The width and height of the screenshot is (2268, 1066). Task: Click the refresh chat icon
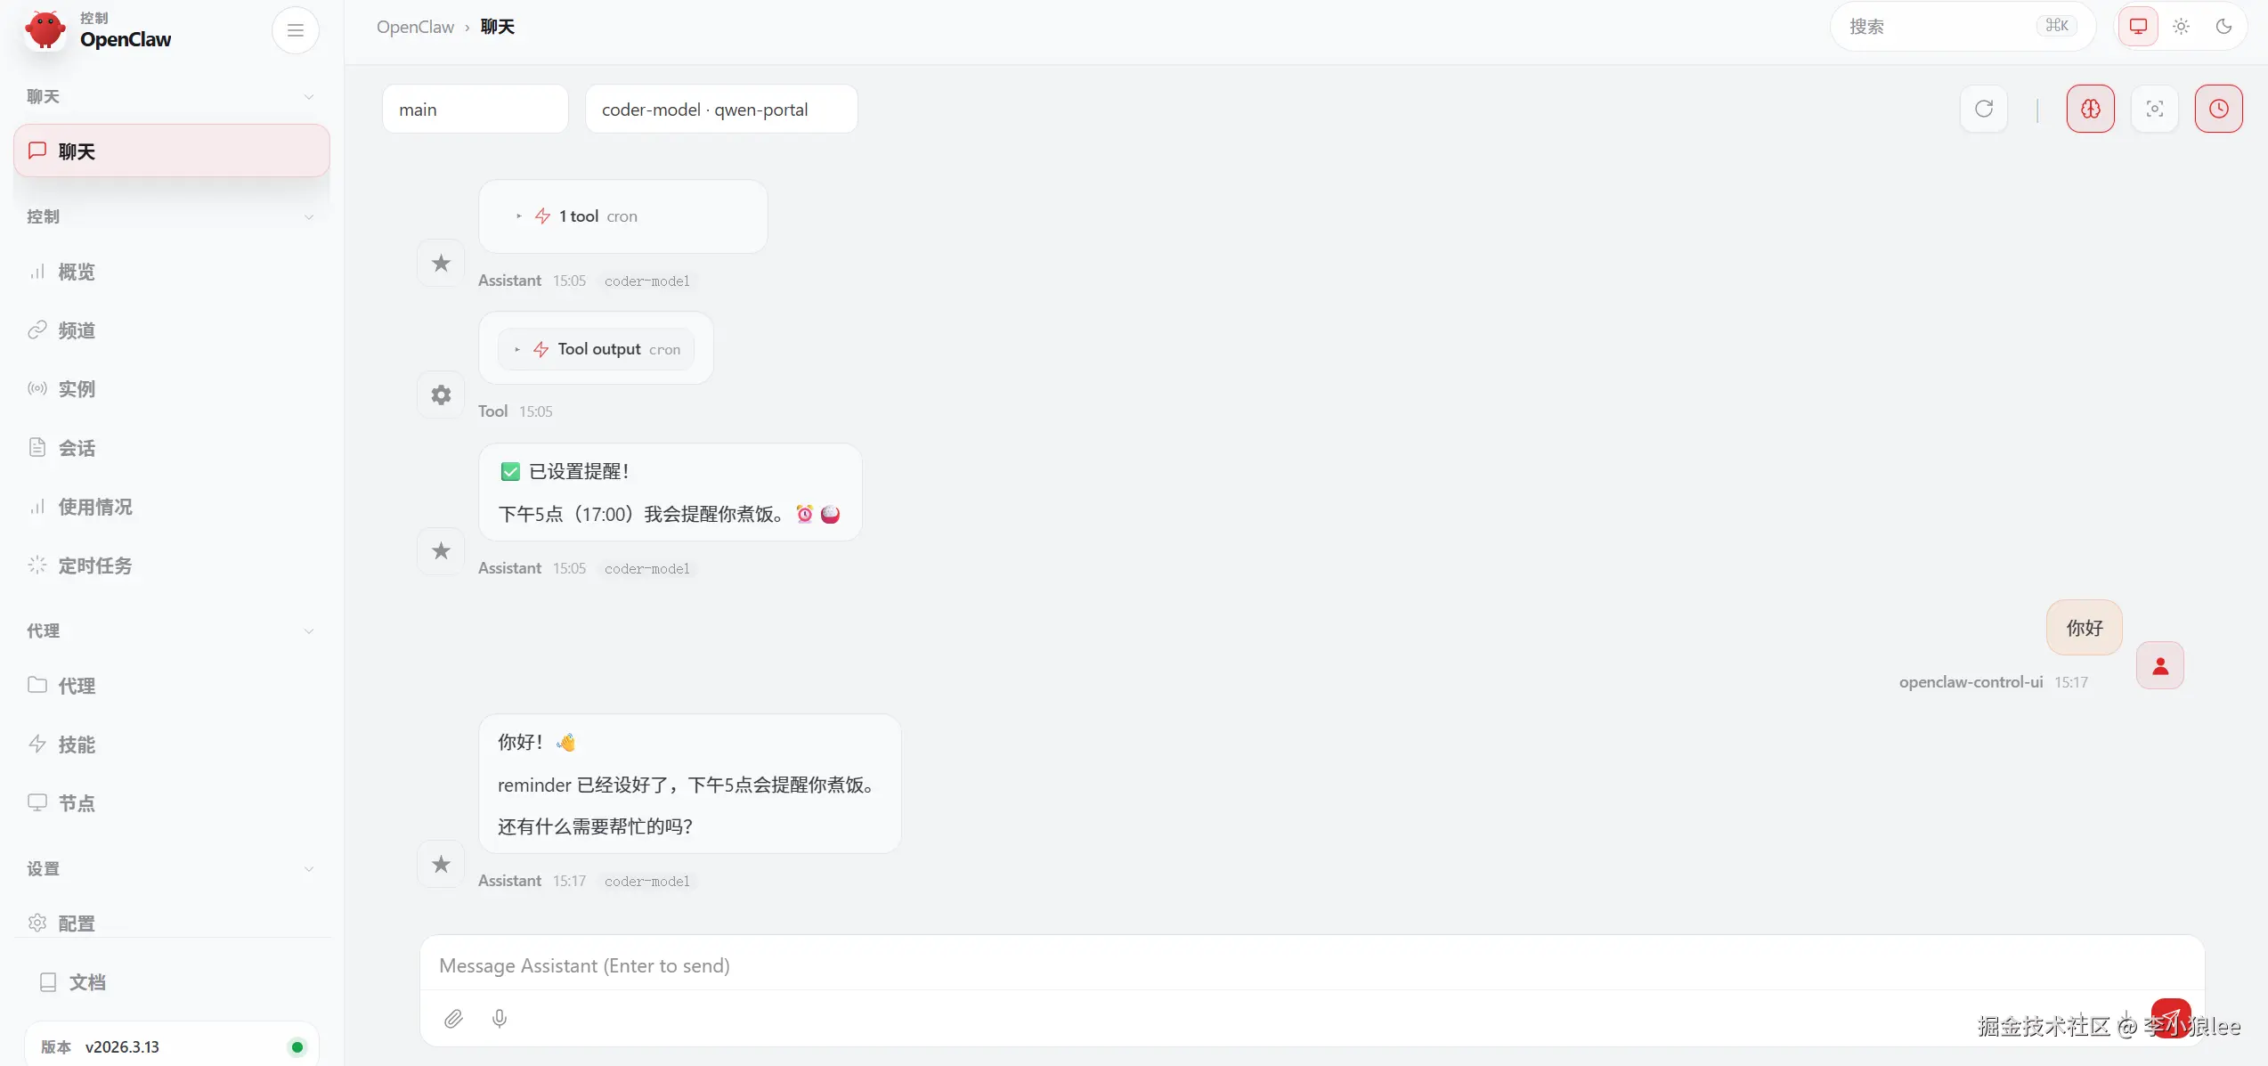click(x=1983, y=109)
